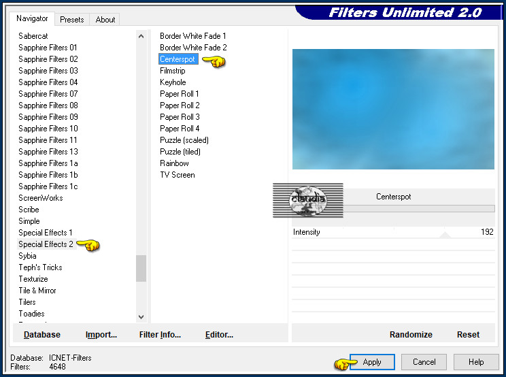Image resolution: width=506 pixels, height=377 pixels.
Task: Reset the filter parameters
Action: pos(468,335)
